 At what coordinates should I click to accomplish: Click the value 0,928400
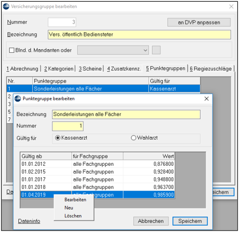click(x=164, y=172)
